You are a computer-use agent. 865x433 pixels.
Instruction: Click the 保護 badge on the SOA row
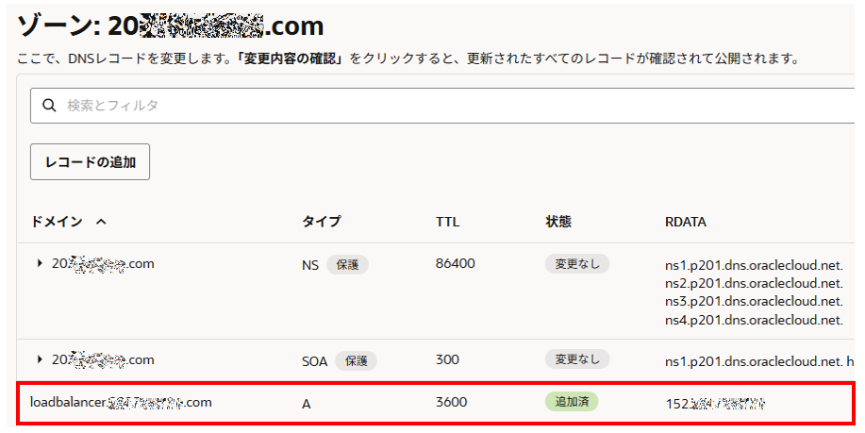click(x=356, y=360)
